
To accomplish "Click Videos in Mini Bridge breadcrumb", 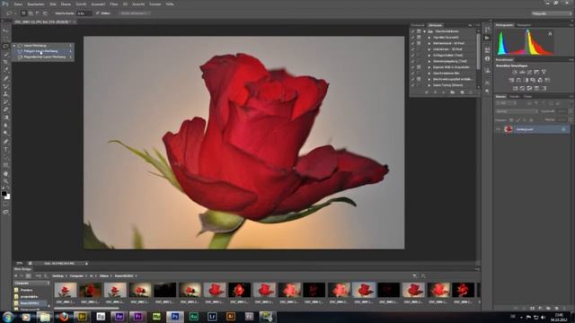I will pos(104,275).
